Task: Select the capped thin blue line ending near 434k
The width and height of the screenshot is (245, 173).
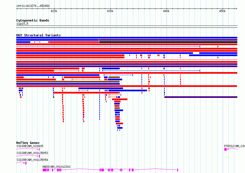Action: coord(118,75)
